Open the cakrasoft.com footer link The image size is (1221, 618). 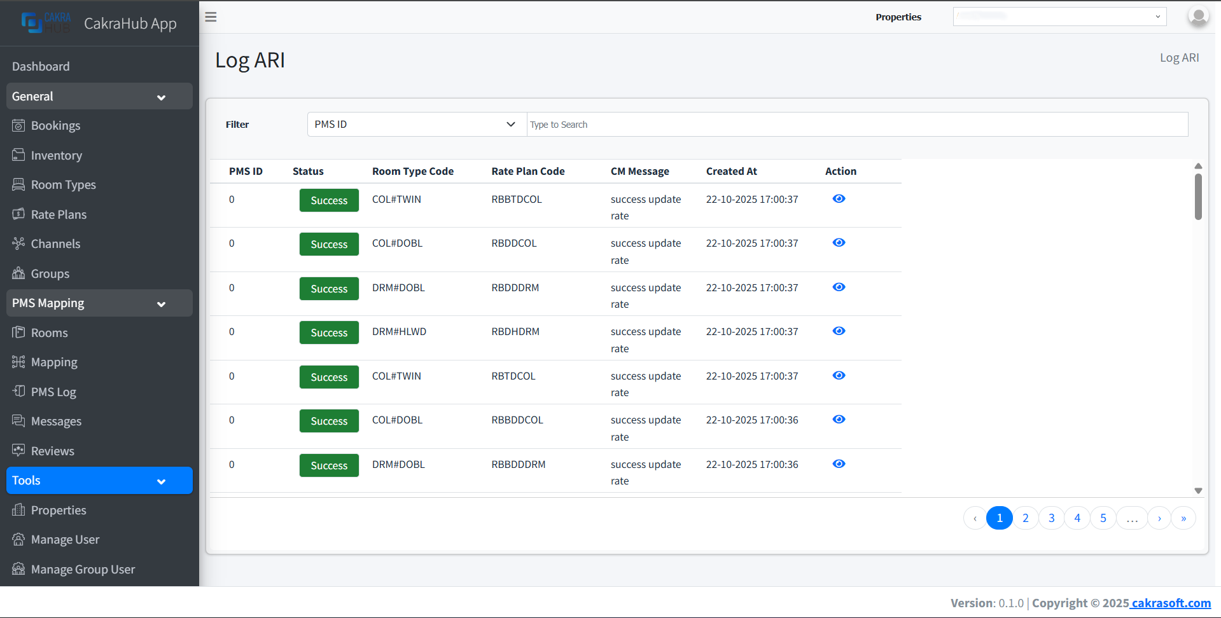tap(1171, 603)
